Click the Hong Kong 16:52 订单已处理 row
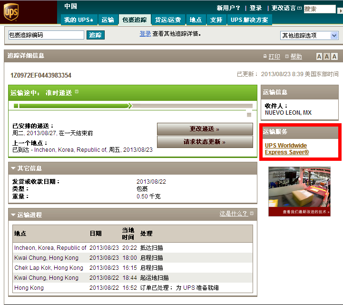Image resolution: width=343 pixels, height=305 pixels. point(133,288)
